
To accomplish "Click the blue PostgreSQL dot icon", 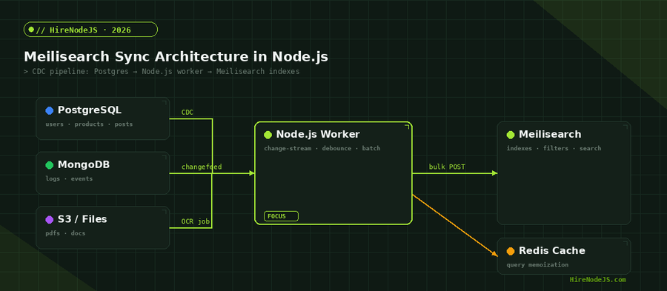I will pos(50,111).
